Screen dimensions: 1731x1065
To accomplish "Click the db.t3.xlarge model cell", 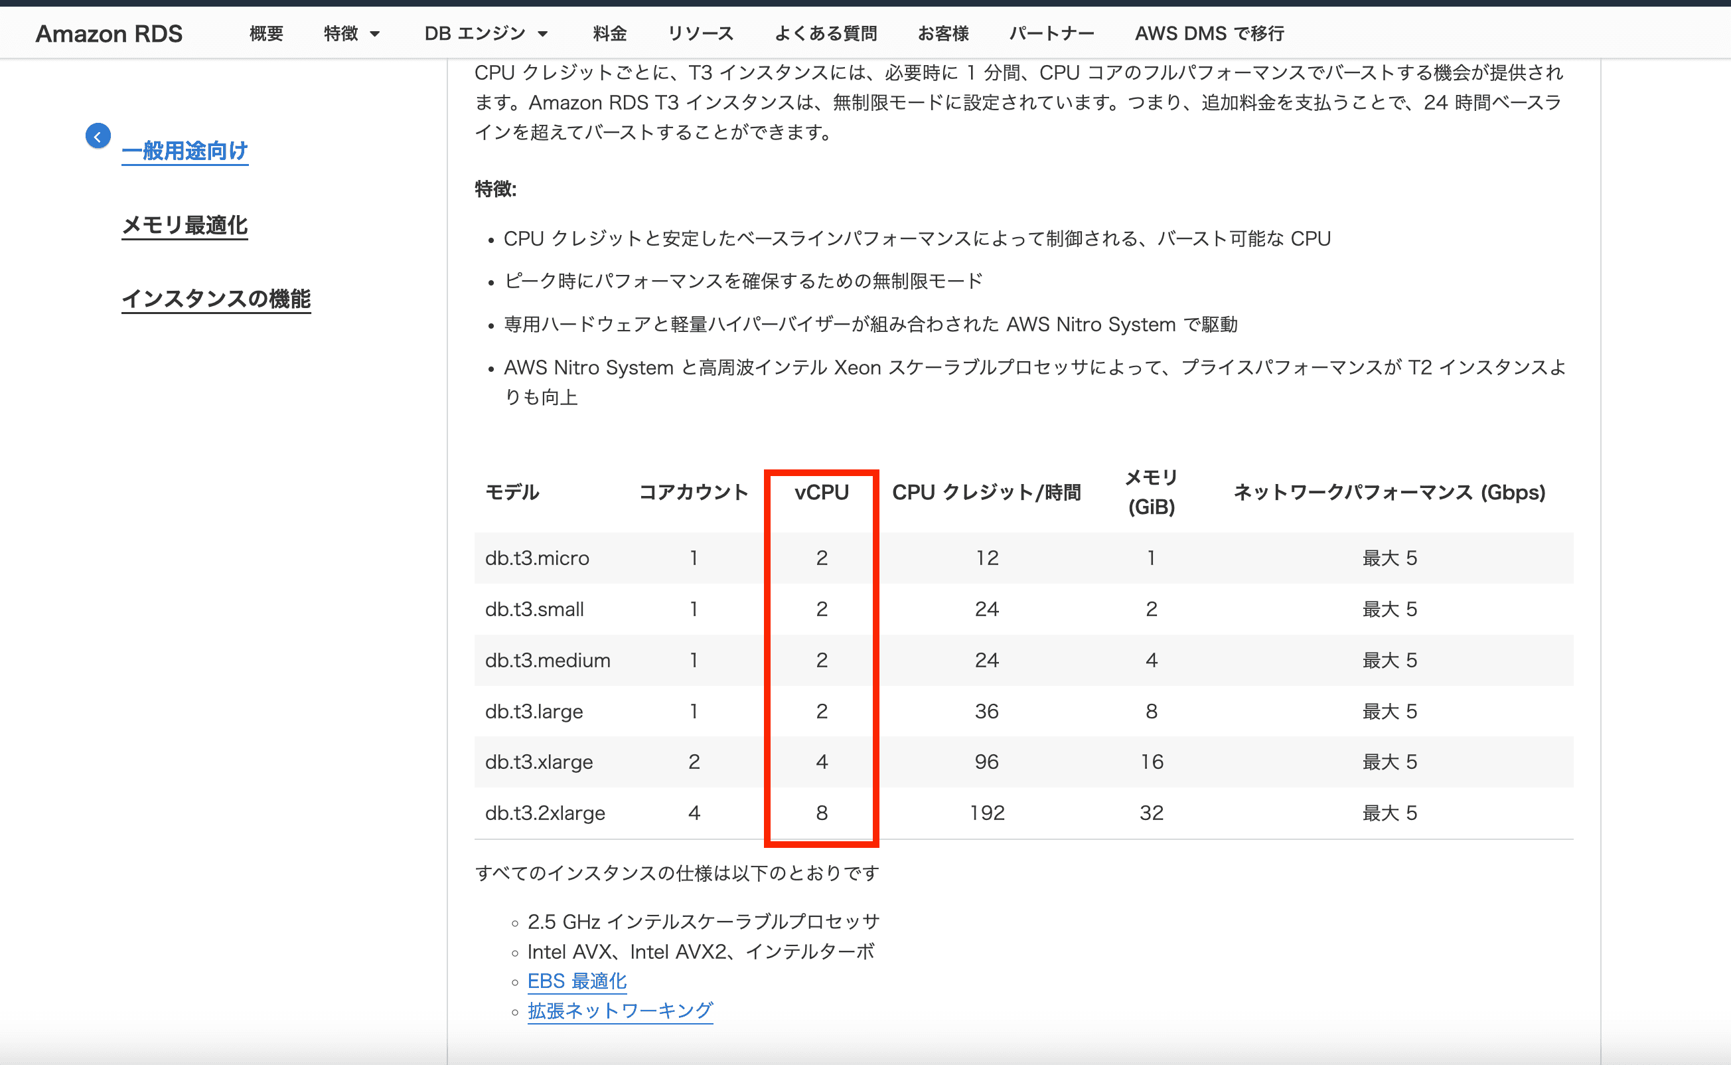I will (538, 762).
